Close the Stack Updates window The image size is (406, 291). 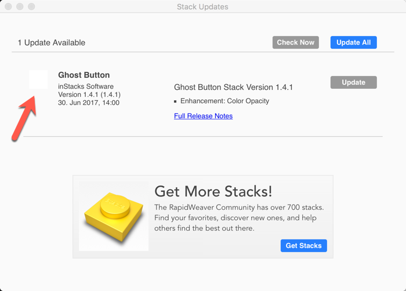(x=8, y=6)
